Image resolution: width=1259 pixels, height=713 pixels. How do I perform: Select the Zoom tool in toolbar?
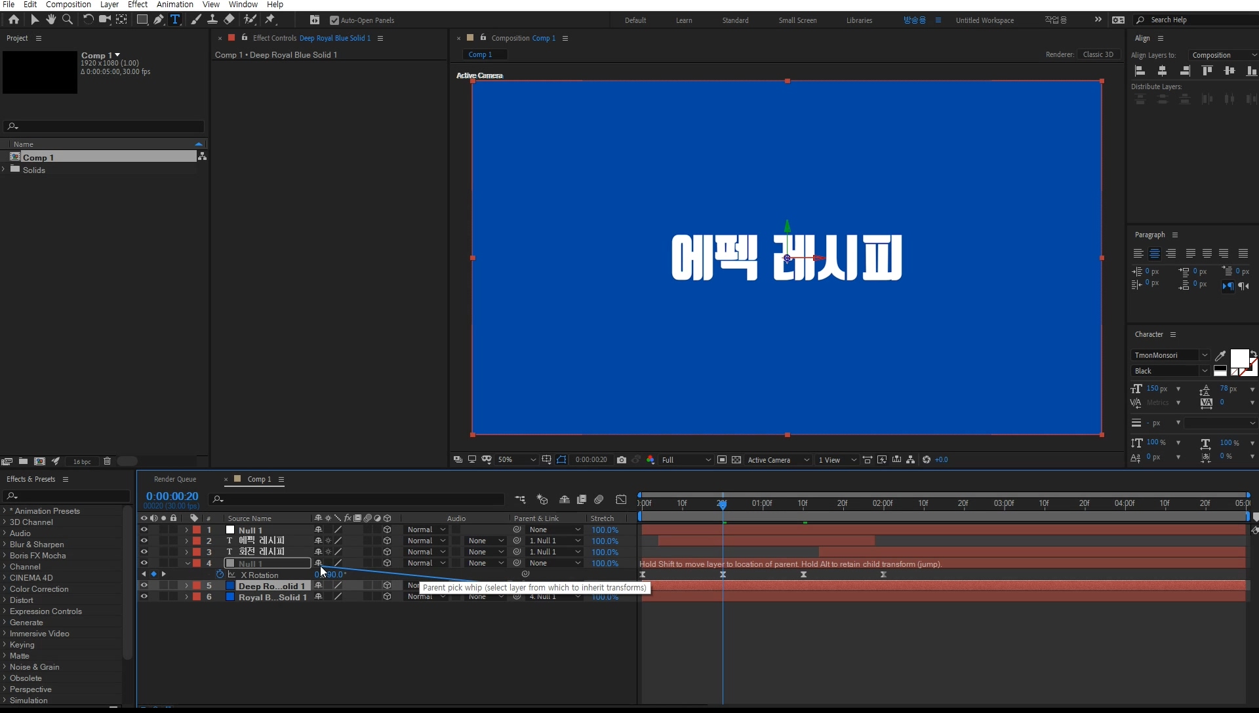click(67, 20)
